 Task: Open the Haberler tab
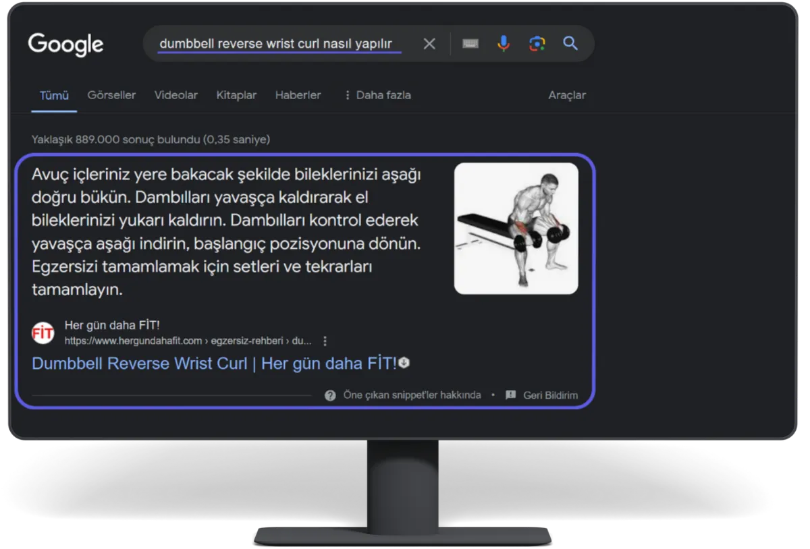(298, 95)
